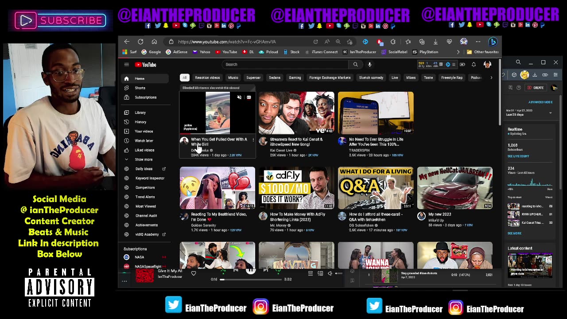
Task: Open YouTube notifications bell
Action: [474, 65]
